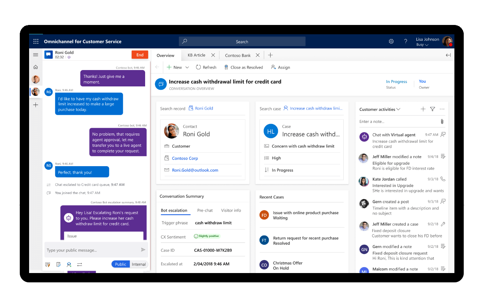Collapse the right pane with the arrow toggle
Screen dimensions: 485x298
click(448, 55)
